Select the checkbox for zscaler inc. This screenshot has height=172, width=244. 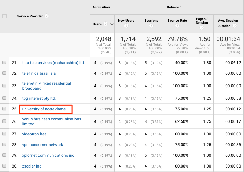[x=4, y=166]
